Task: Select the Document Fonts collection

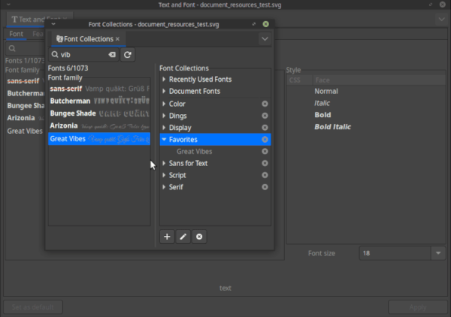Action: 194,92
